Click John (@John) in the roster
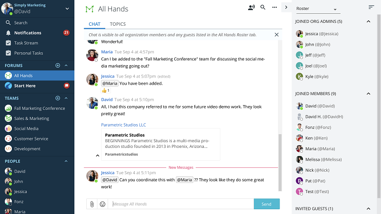The height and width of the screenshot is (214, 381). point(313,44)
